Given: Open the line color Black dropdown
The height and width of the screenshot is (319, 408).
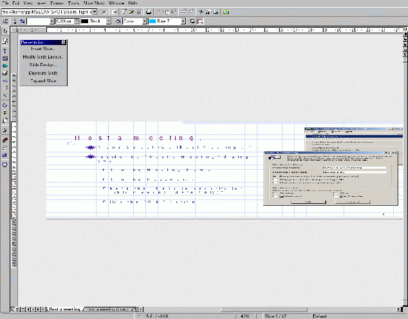Looking at the screenshot, I should point(109,21).
